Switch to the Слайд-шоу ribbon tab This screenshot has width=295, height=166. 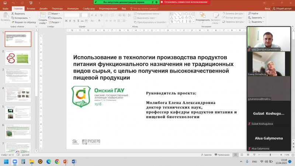coord(89,8)
